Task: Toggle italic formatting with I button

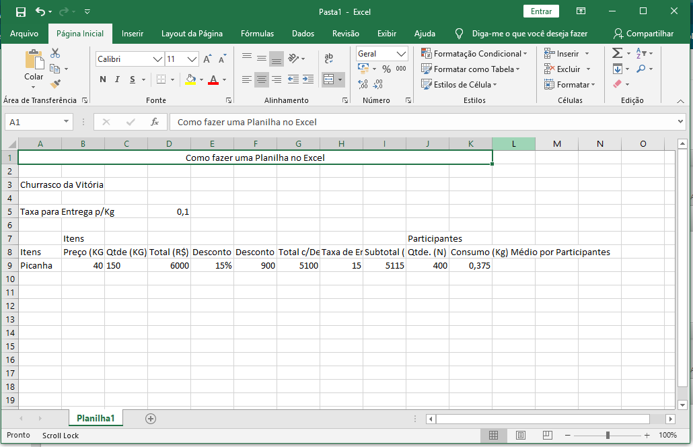Action: (118, 79)
